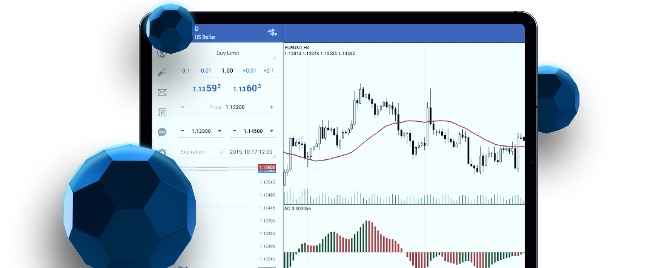Open the News icon in sidebar
This screenshot has height=268, width=670.
(162, 112)
